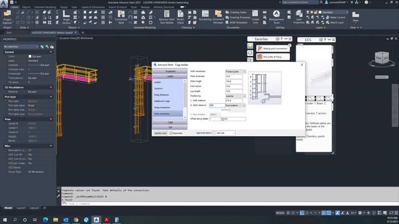Open the Numbering tool
Viewport: 399px width, 224px height.
point(205,16)
